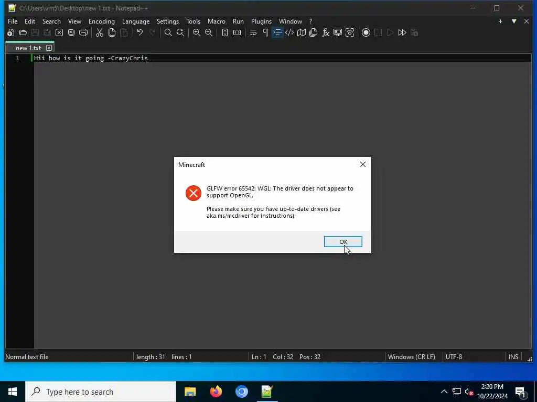Click OK in the Minecraft error dialog

[x=343, y=242]
